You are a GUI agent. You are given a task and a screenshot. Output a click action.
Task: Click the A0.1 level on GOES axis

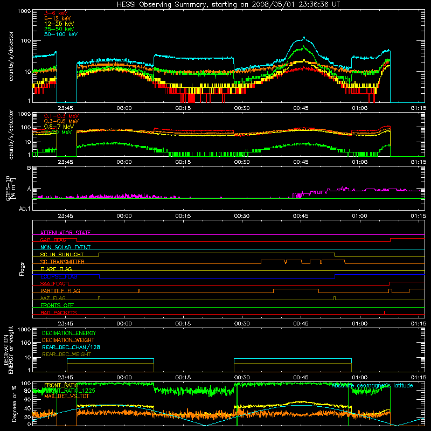(25, 208)
